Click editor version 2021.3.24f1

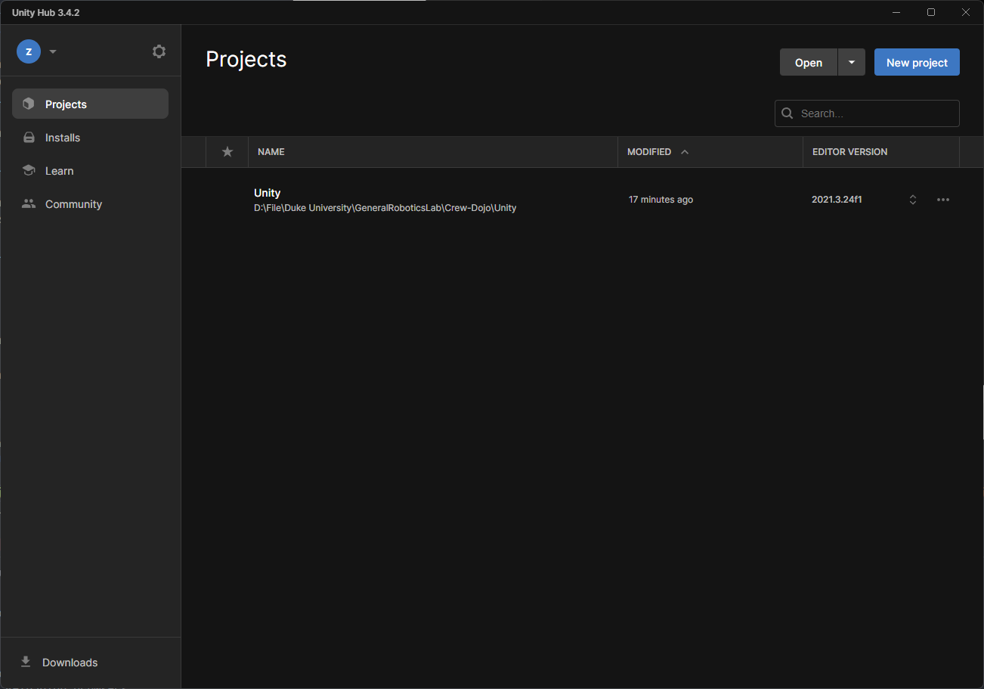pos(837,200)
